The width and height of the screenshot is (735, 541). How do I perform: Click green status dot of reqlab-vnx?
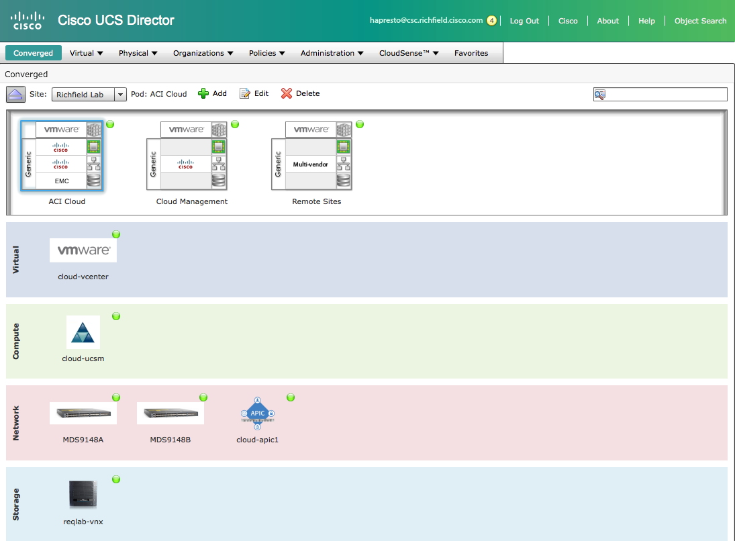coord(116,479)
